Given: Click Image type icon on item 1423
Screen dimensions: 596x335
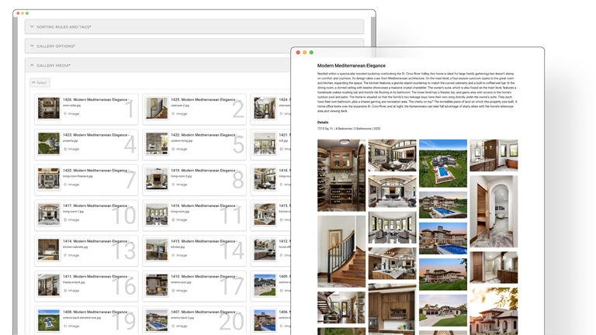Looking at the screenshot, I should [65, 149].
